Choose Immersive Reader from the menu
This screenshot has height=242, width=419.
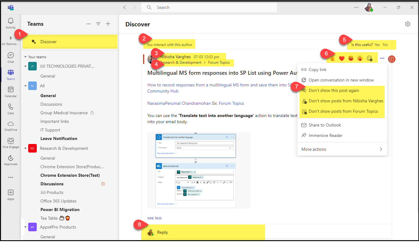[325, 135]
